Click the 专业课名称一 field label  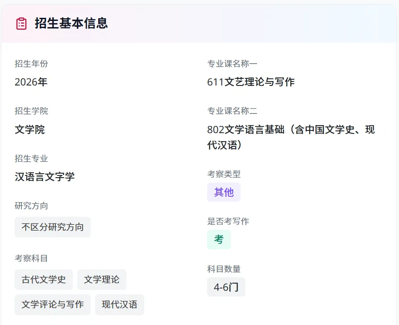click(232, 64)
